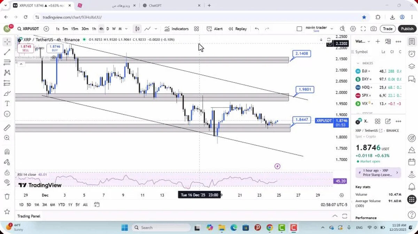Open the quick search icon in top toolbar
Viewport: 418px width, 234px height.
[x=342, y=29]
